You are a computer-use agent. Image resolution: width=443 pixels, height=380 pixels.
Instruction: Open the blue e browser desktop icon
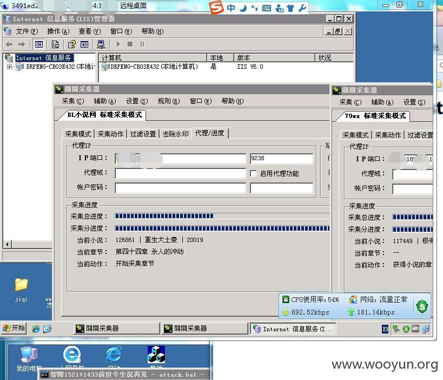point(72,355)
